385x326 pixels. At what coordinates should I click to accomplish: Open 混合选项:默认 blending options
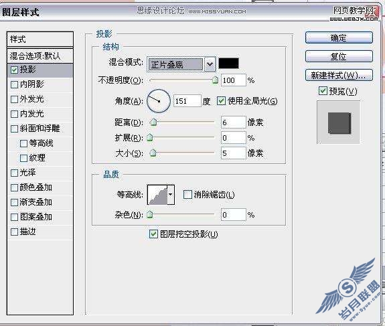pos(40,56)
